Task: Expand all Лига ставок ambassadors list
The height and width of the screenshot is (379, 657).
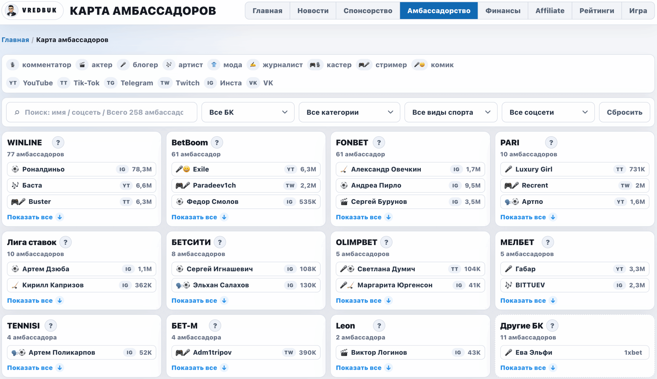Action: click(35, 301)
